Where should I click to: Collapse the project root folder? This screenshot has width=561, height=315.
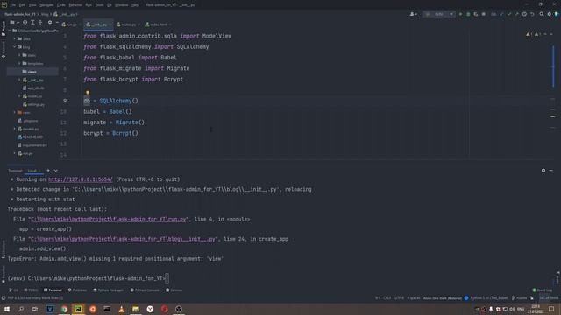(10, 31)
